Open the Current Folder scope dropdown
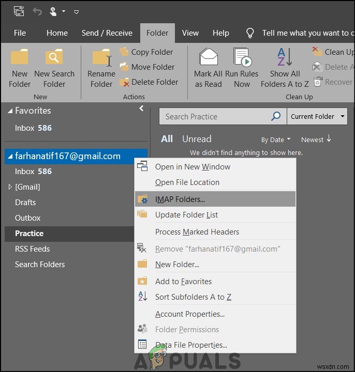355x372 pixels. [317, 116]
